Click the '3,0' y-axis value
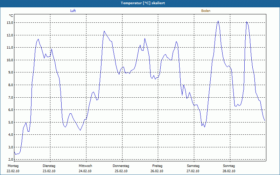280x175 pixels. click(10, 147)
